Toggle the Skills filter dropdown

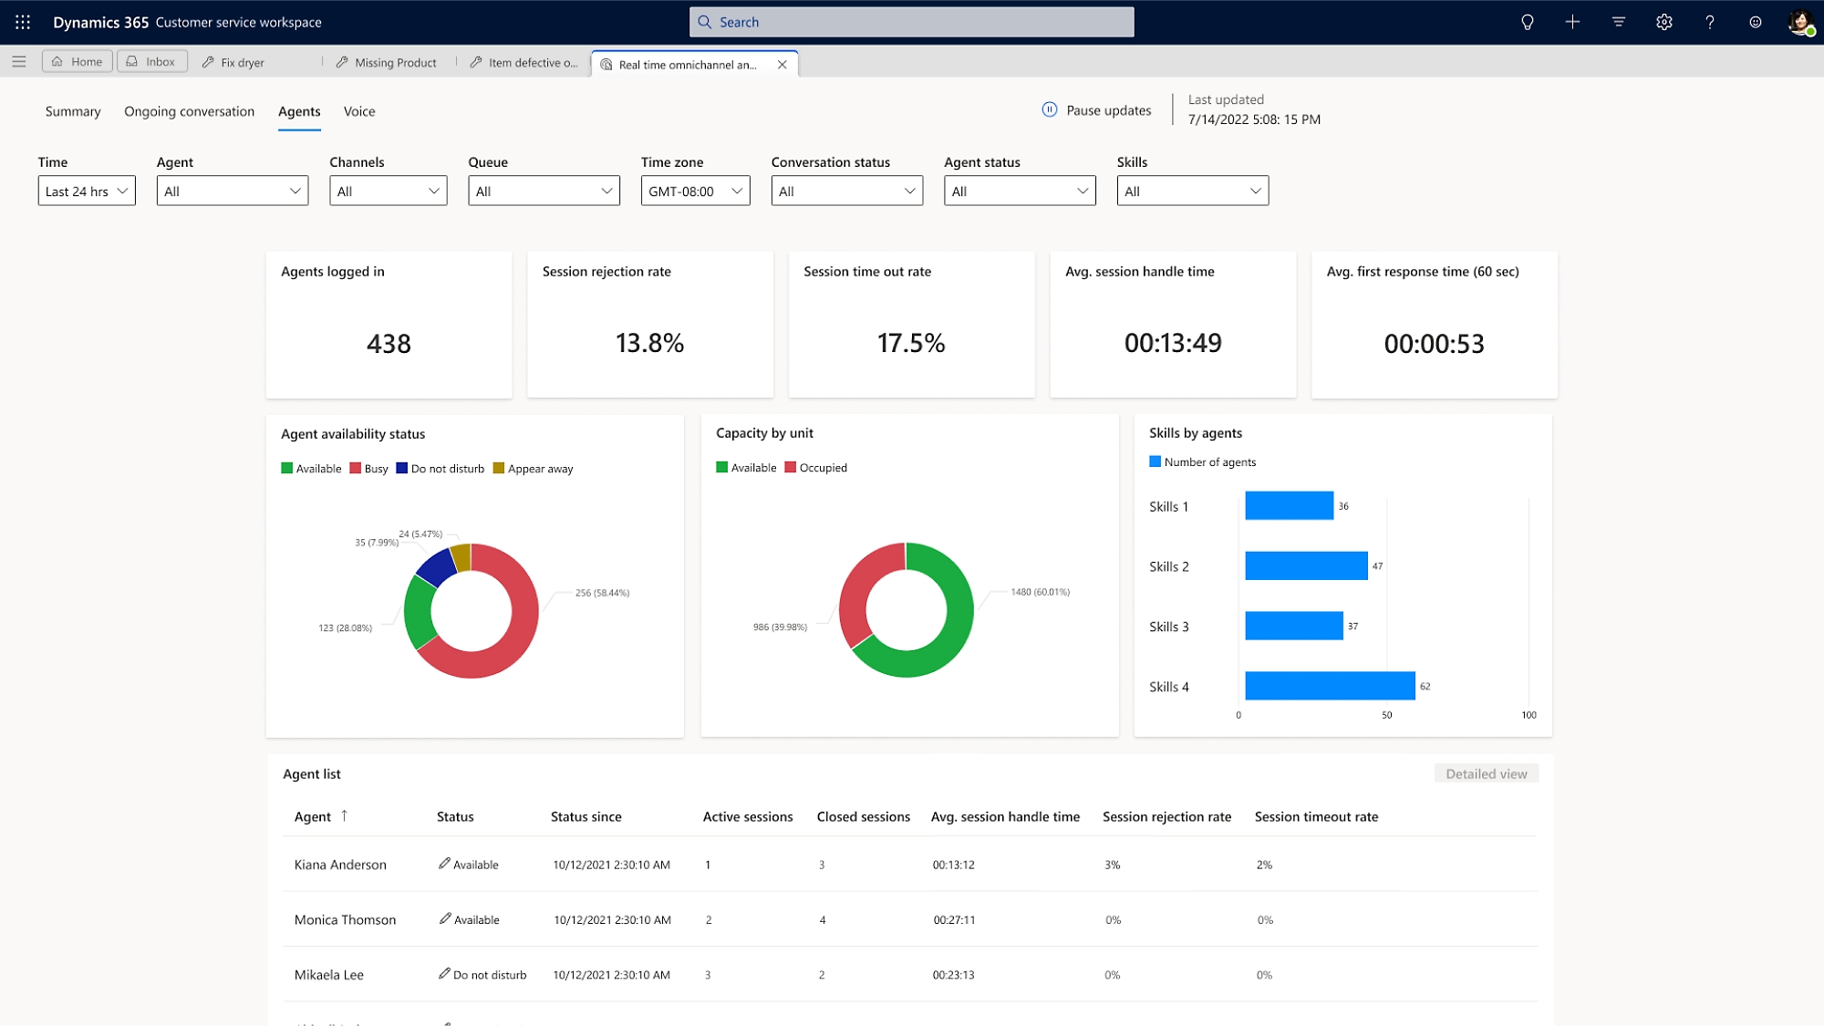tap(1191, 191)
